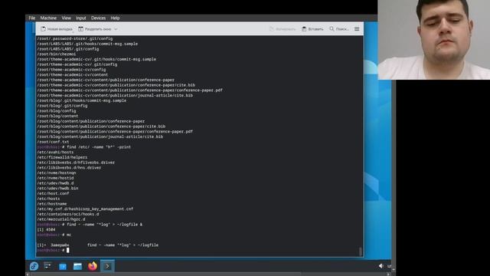Click the find /etc/ -name command line

point(83,146)
